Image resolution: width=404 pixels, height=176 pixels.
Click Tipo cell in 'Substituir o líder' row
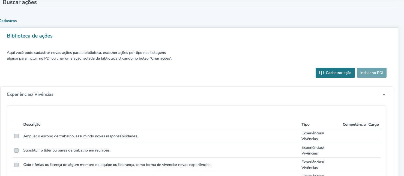[x=313, y=150]
